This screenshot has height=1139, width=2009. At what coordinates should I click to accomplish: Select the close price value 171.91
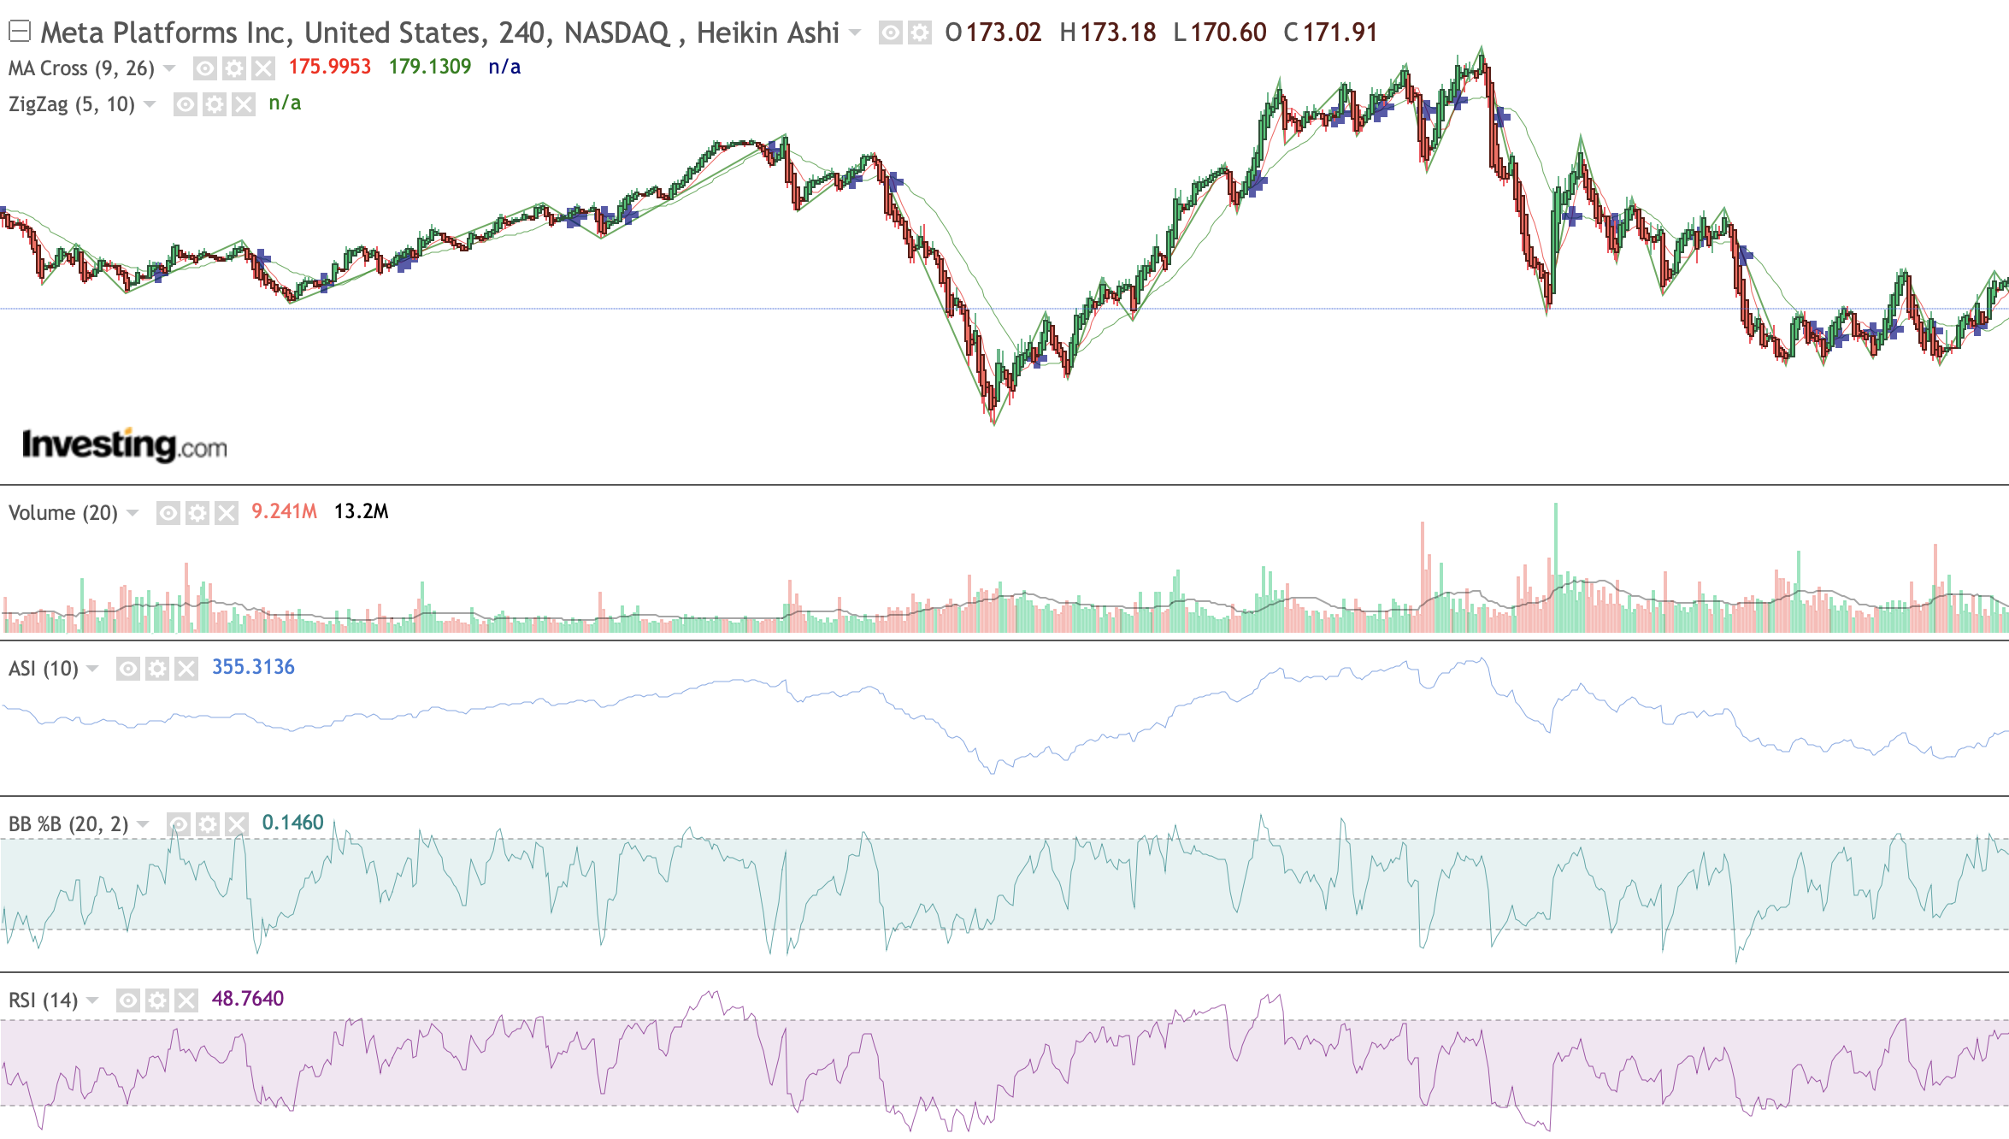(1340, 33)
